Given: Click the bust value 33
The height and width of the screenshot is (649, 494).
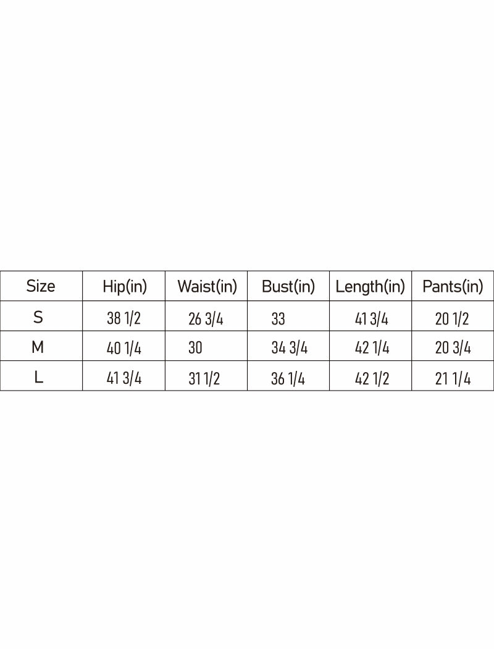Looking at the screenshot, I should point(278,319).
